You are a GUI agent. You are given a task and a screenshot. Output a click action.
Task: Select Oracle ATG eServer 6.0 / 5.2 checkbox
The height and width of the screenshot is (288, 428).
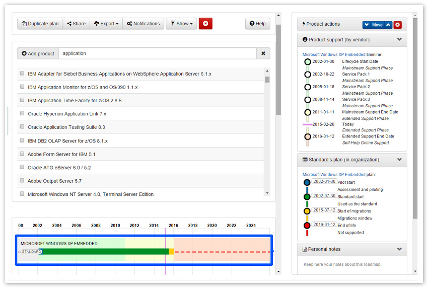[x=22, y=167]
